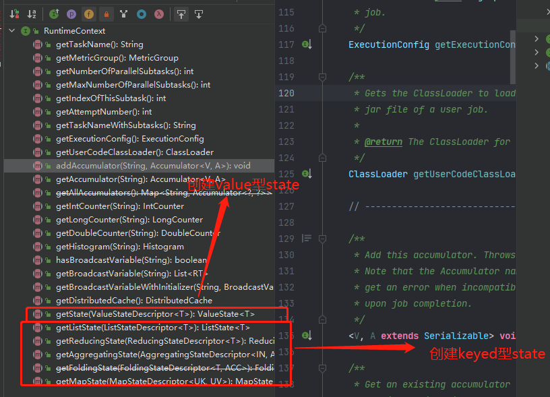Viewport: 550px width, 397px height.
Task: Click method icon beside getAttemptNumber()
Action: coord(38,112)
